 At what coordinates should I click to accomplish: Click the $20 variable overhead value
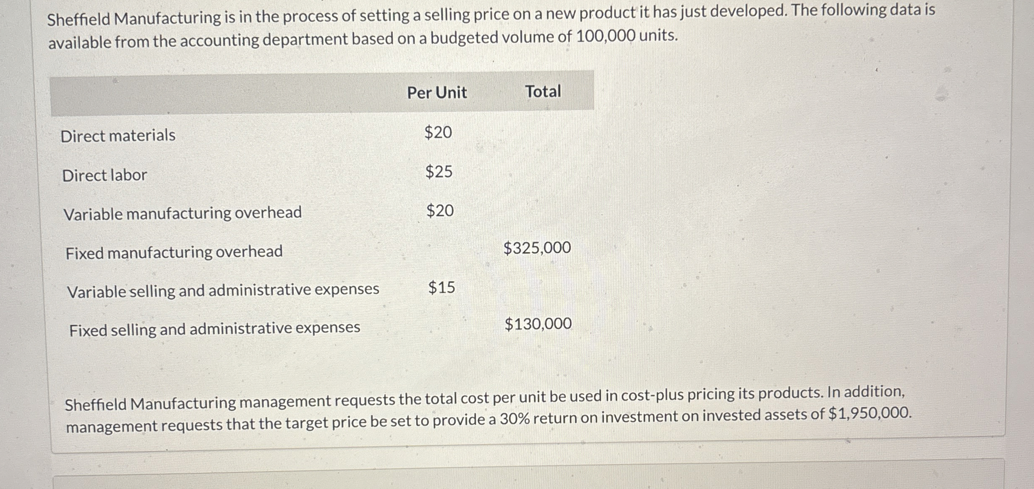coord(440,210)
